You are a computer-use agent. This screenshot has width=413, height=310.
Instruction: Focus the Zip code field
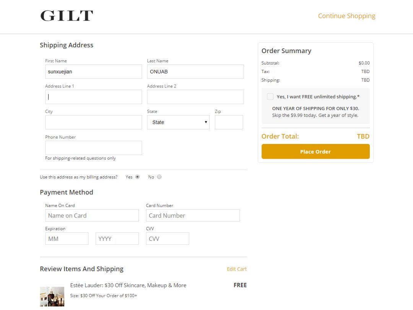click(x=229, y=122)
